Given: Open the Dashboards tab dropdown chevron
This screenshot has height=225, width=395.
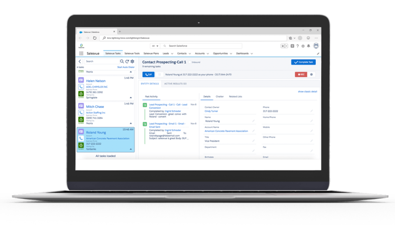Looking at the screenshot, I should [252, 53].
